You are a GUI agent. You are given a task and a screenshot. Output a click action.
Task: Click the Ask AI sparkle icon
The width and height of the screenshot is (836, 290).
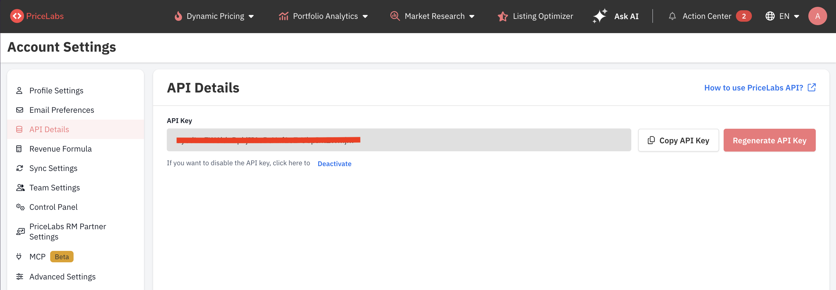point(600,16)
